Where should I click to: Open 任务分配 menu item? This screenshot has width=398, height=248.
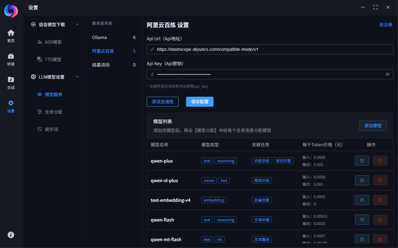click(x=50, y=112)
